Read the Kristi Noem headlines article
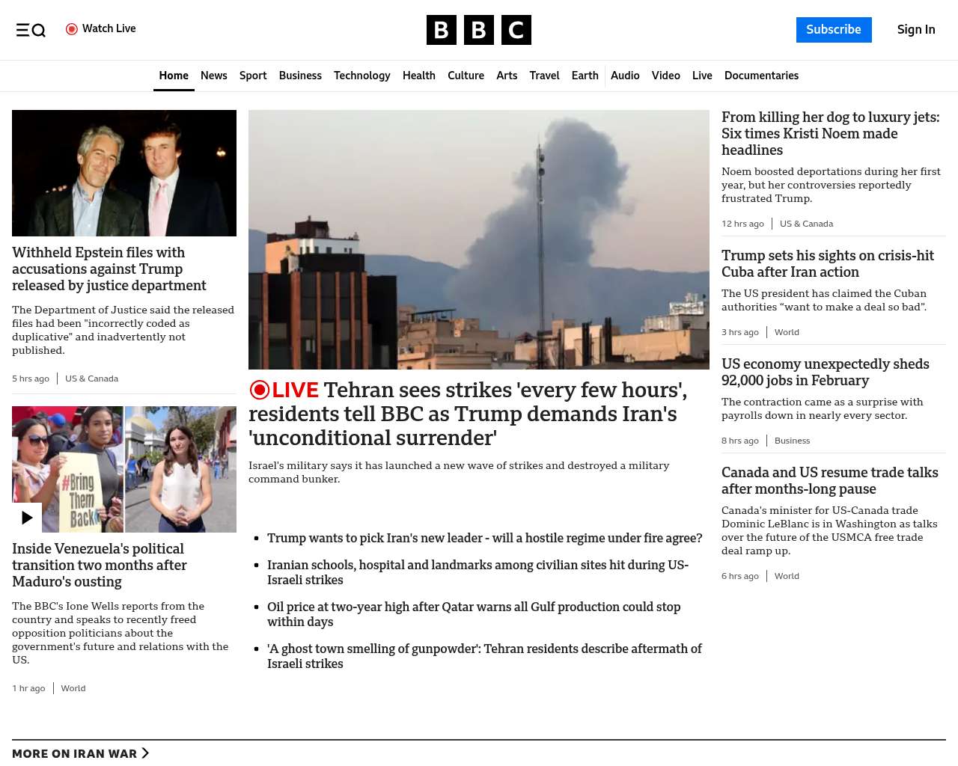Image resolution: width=958 pixels, height=766 pixels. click(x=830, y=133)
